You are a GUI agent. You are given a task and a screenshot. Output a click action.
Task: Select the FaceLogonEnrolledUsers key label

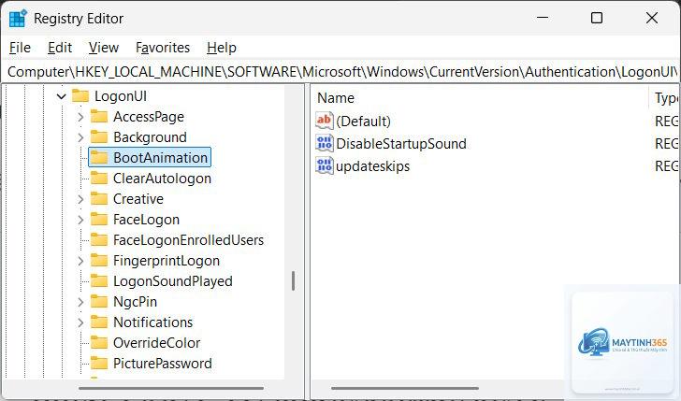tap(188, 239)
